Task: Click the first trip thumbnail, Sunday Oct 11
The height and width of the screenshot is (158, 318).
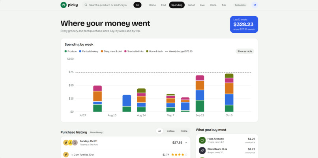Action: click(x=66, y=143)
